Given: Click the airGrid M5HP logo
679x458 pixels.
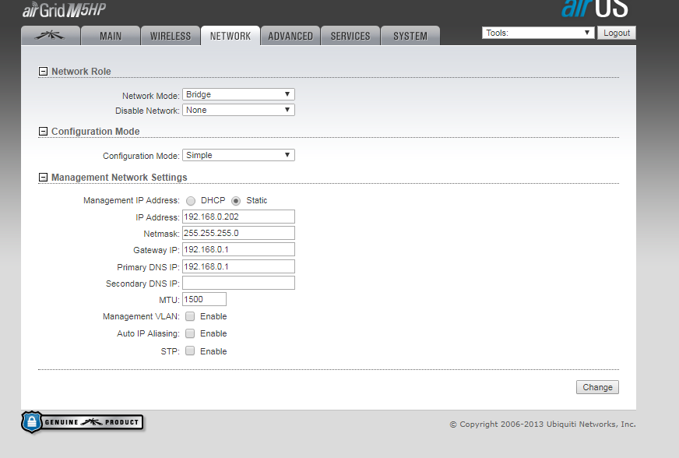Looking at the screenshot, I should coord(64,9).
